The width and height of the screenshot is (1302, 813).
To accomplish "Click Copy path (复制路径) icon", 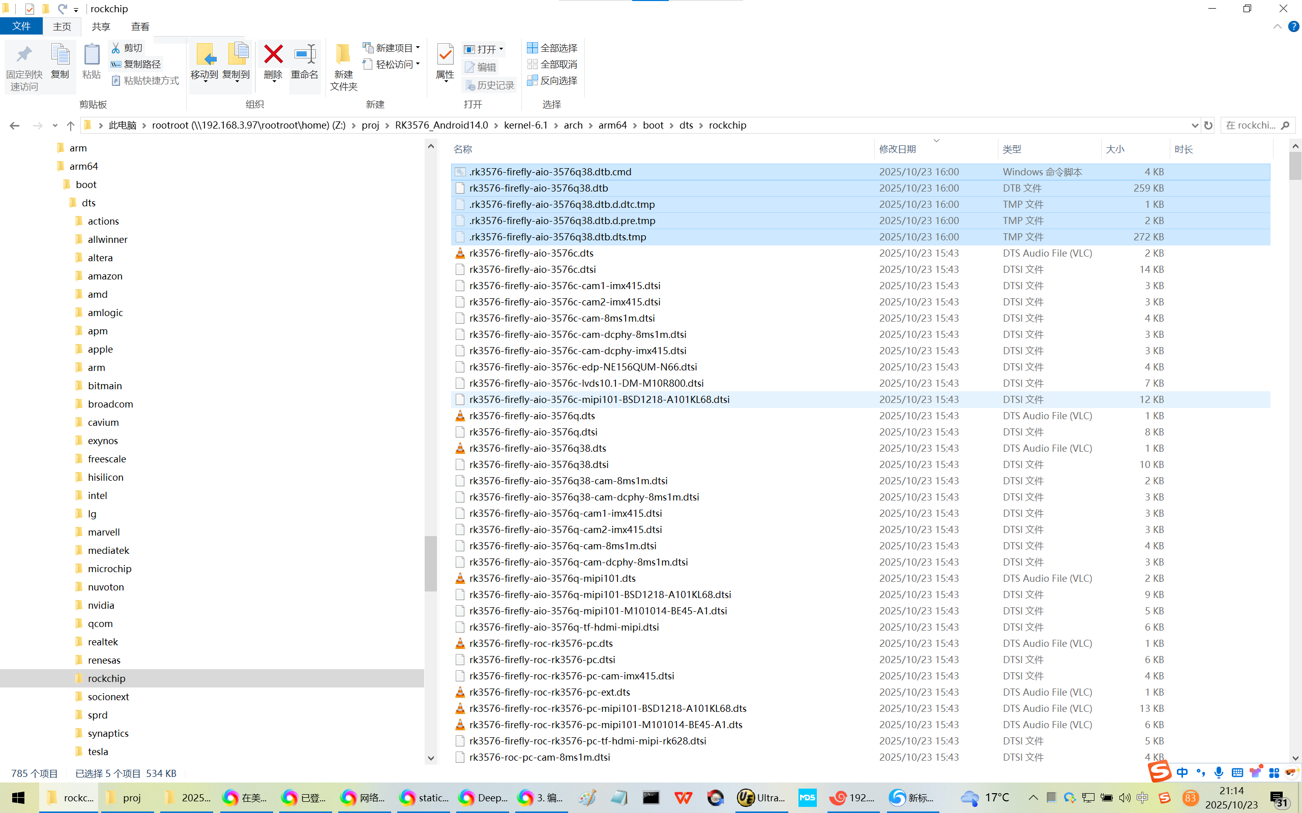I will (115, 64).
